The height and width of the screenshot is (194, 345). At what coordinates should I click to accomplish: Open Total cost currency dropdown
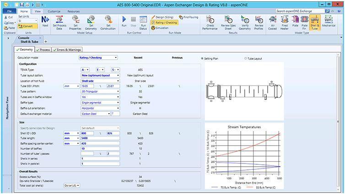[x=71, y=186]
